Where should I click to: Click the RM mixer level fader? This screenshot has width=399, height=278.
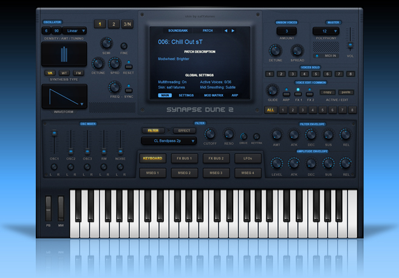click(x=104, y=152)
